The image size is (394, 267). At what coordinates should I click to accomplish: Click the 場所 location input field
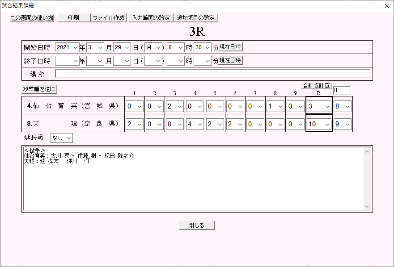click(x=212, y=74)
